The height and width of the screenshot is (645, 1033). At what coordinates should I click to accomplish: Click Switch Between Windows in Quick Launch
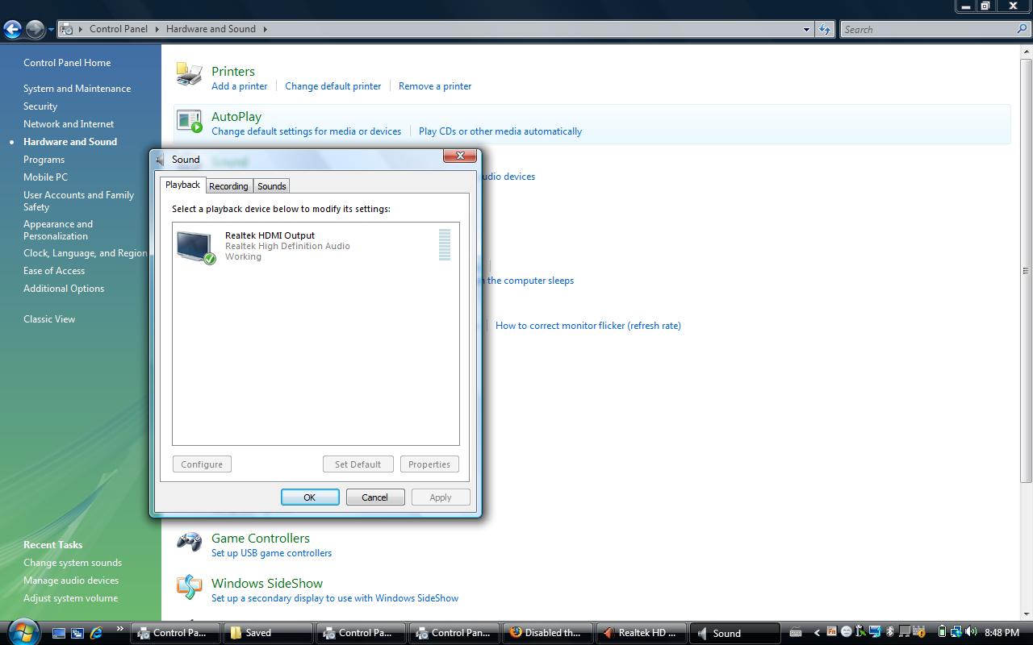pyautogui.click(x=77, y=633)
